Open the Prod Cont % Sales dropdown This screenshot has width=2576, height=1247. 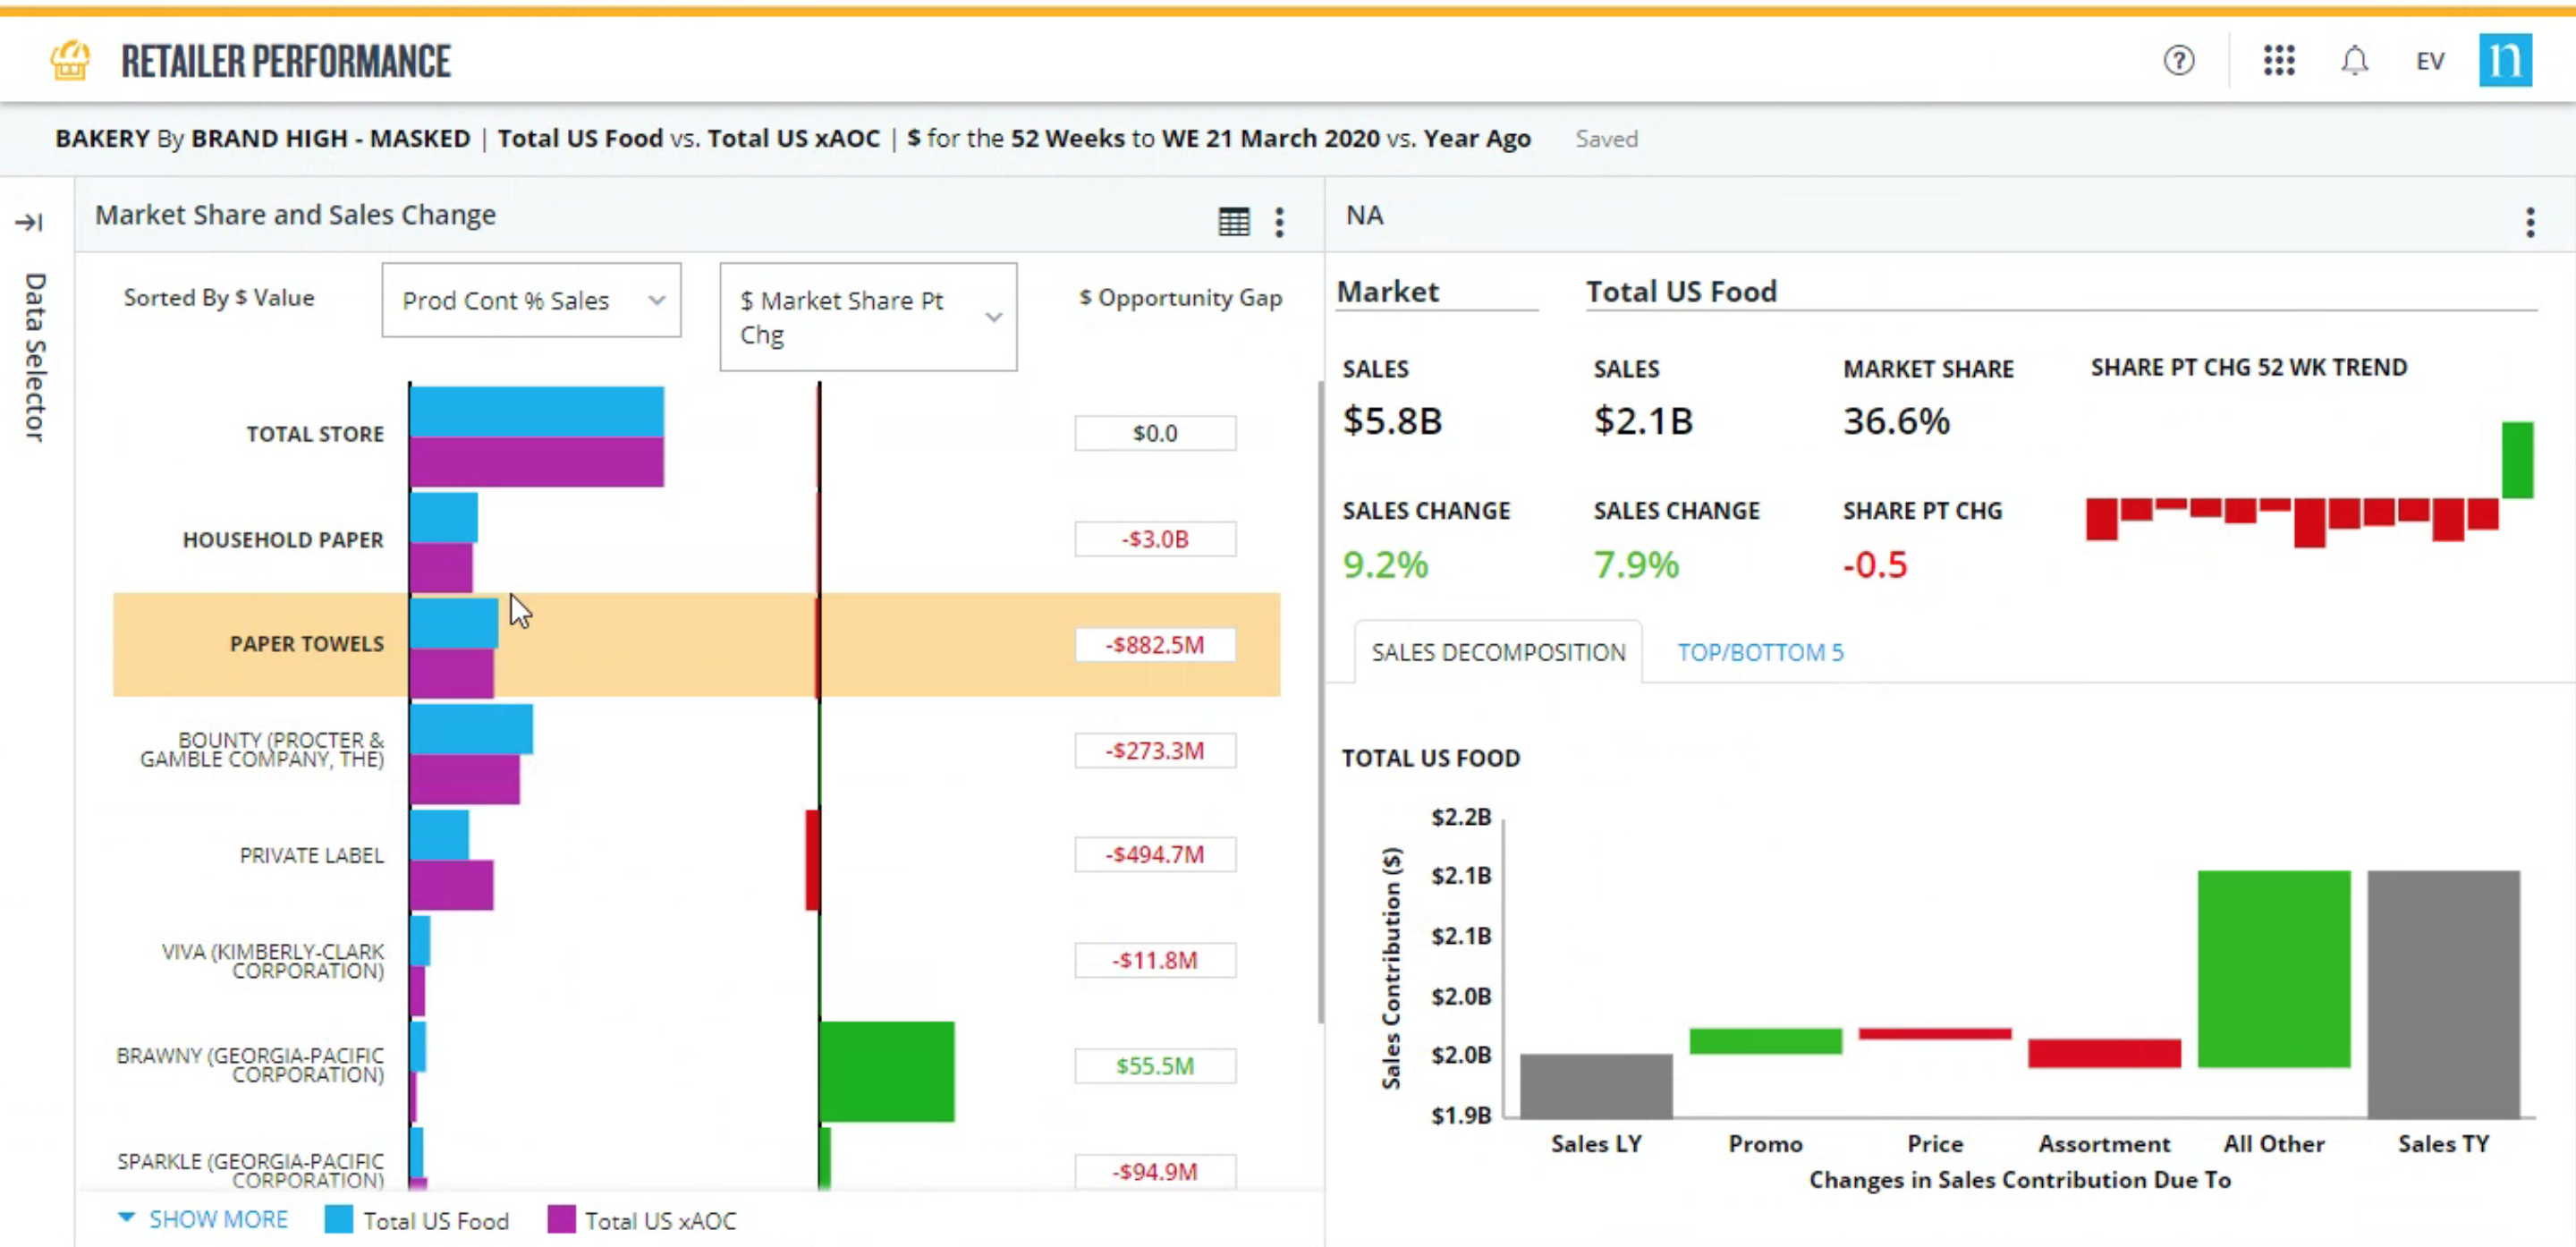[x=531, y=300]
